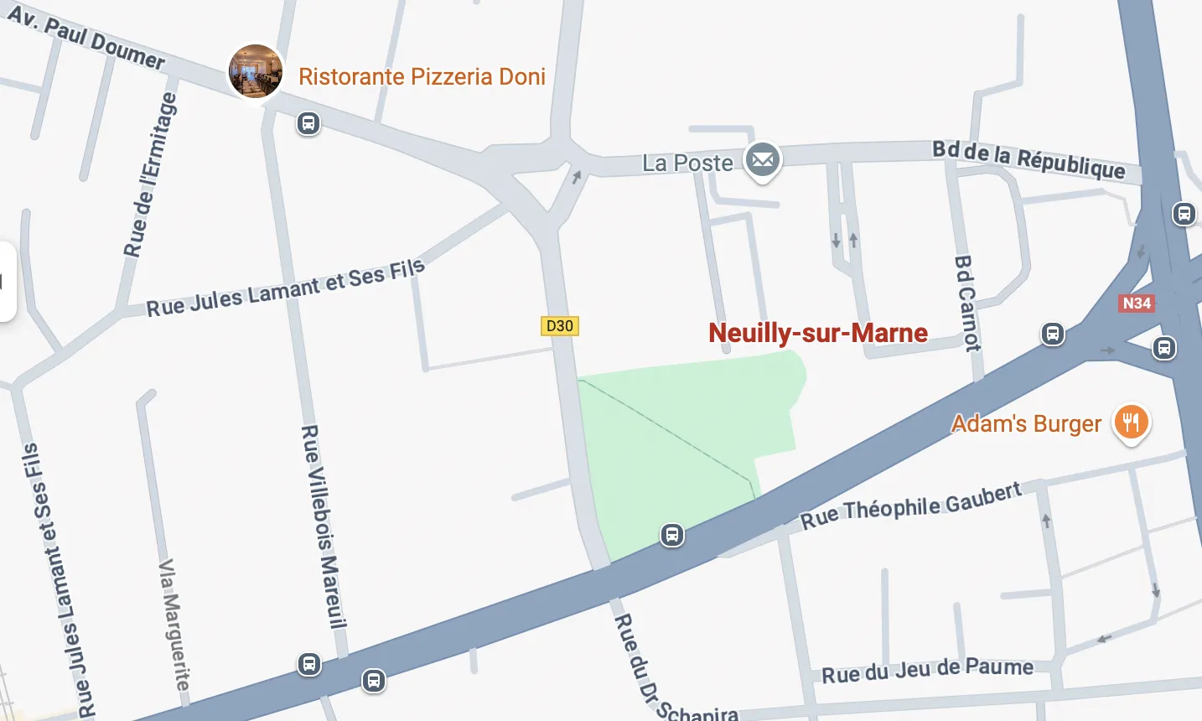Image resolution: width=1202 pixels, height=721 pixels.
Task: Open the Ristorante Pizzeria Doni photo thumbnail
Action: coord(256,71)
